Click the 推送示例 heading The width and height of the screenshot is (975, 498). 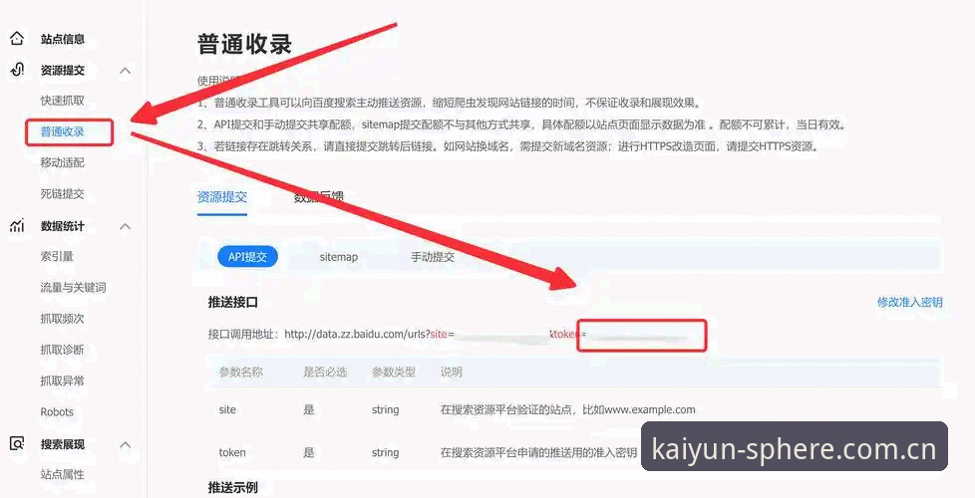(x=233, y=487)
